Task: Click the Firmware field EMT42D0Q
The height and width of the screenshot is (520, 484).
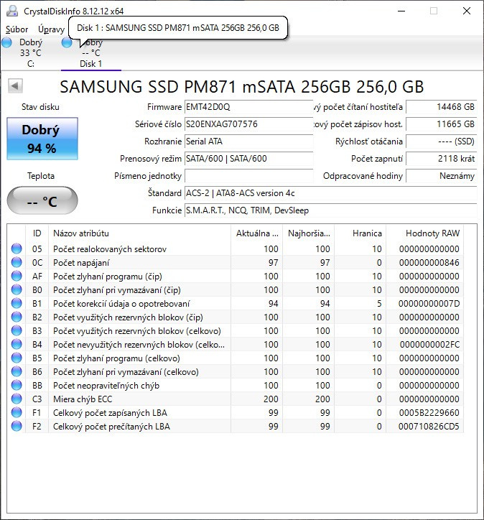Action: [x=248, y=107]
